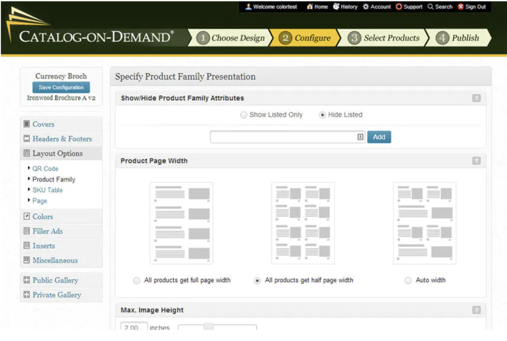The image size is (507, 341).
Task: Select the Hide Listed radio button
Action: click(322, 115)
